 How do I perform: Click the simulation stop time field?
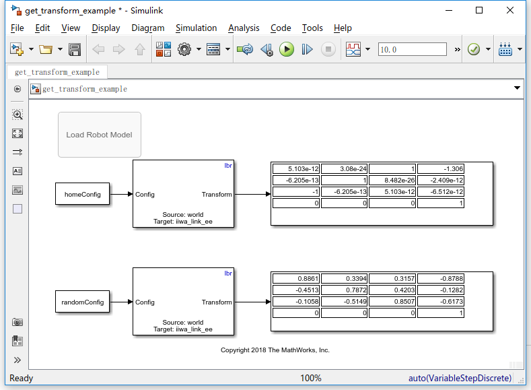[412, 49]
